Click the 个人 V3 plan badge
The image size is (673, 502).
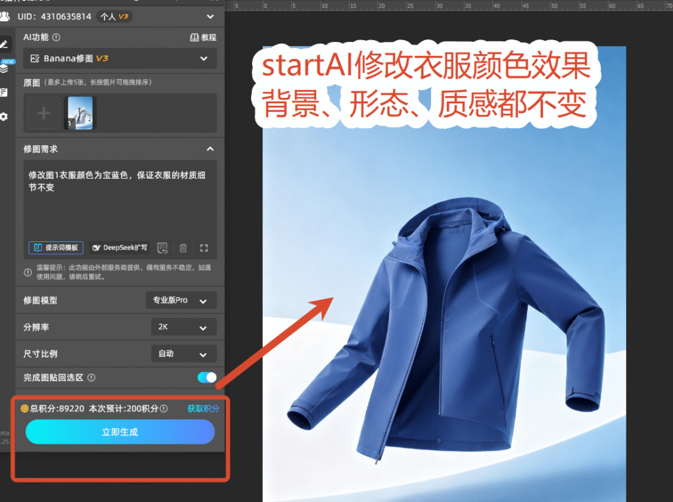tap(114, 16)
